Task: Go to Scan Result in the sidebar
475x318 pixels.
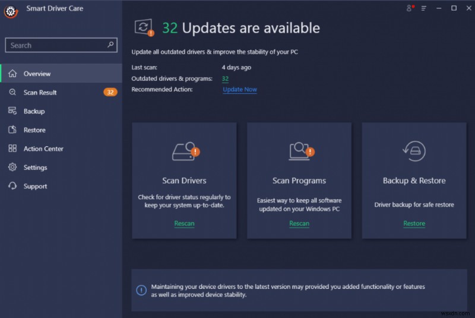Action: pyautogui.click(x=61, y=92)
